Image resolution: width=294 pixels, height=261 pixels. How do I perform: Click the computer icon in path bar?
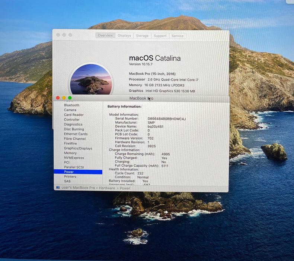58,188
